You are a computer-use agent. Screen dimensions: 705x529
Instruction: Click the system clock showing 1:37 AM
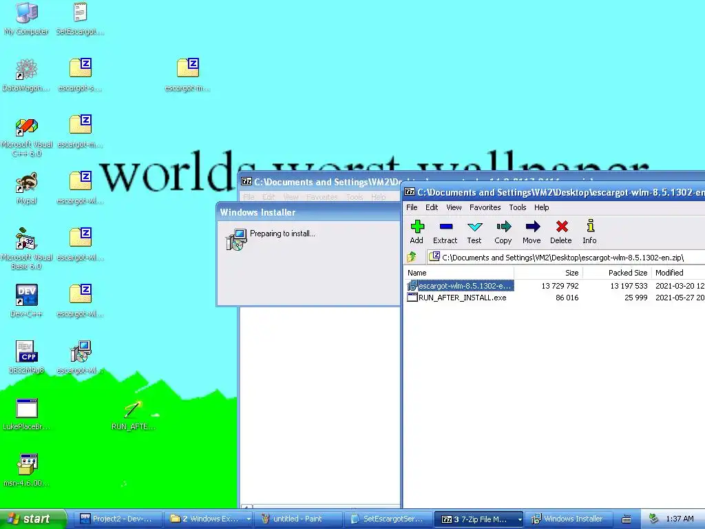(680, 519)
